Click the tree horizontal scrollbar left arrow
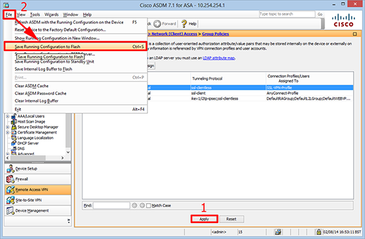 click(7, 158)
